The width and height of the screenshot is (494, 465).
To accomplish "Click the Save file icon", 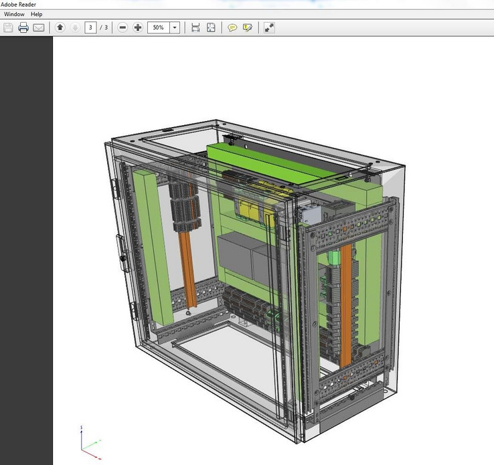I will pos(8,27).
